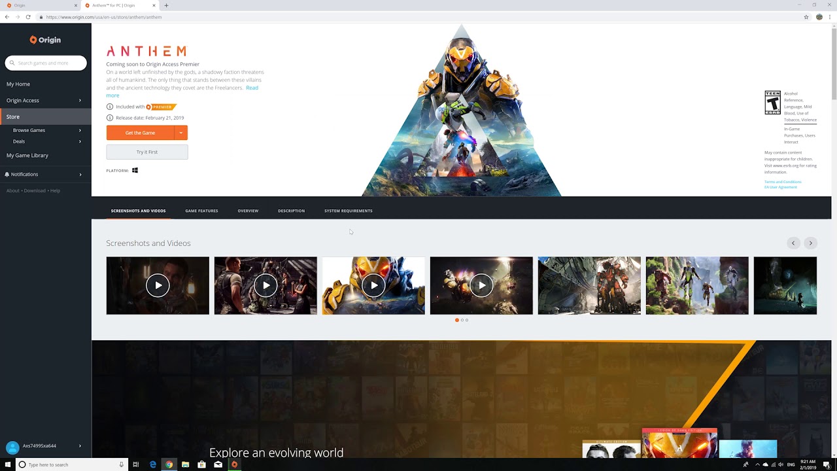
Task: Click the info icon next to Included with
Action: click(109, 107)
